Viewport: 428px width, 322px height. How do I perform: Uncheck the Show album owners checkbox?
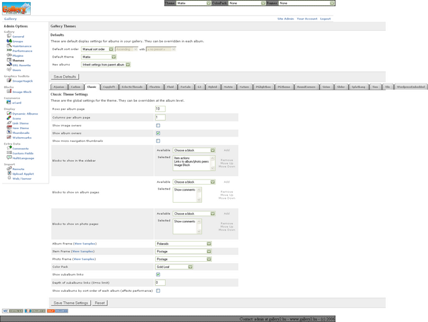(158, 133)
